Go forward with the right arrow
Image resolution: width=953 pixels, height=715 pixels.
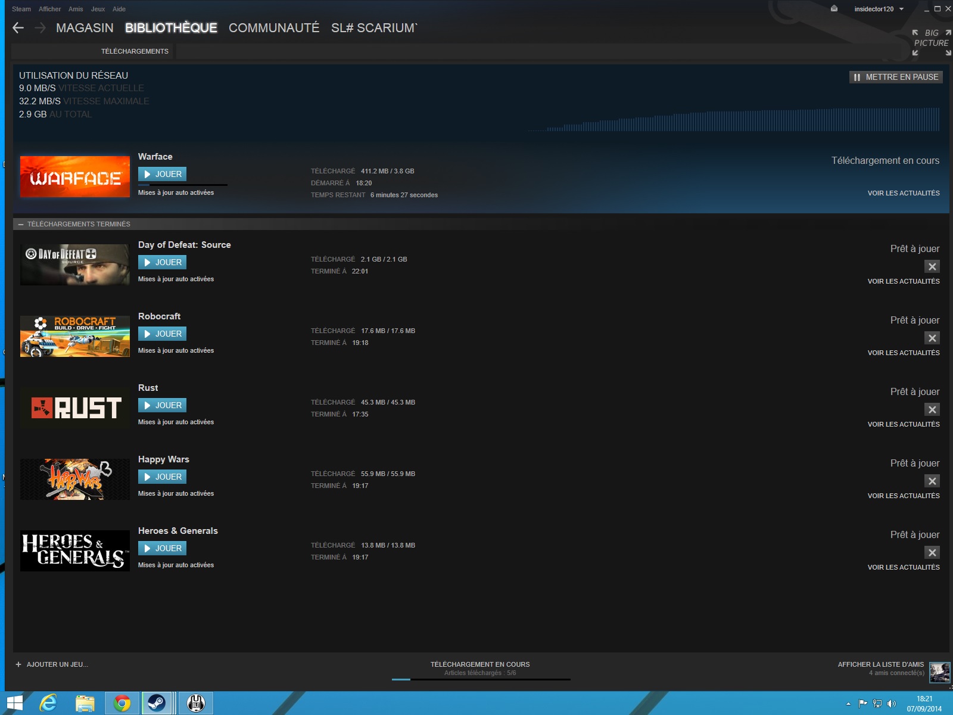[40, 28]
